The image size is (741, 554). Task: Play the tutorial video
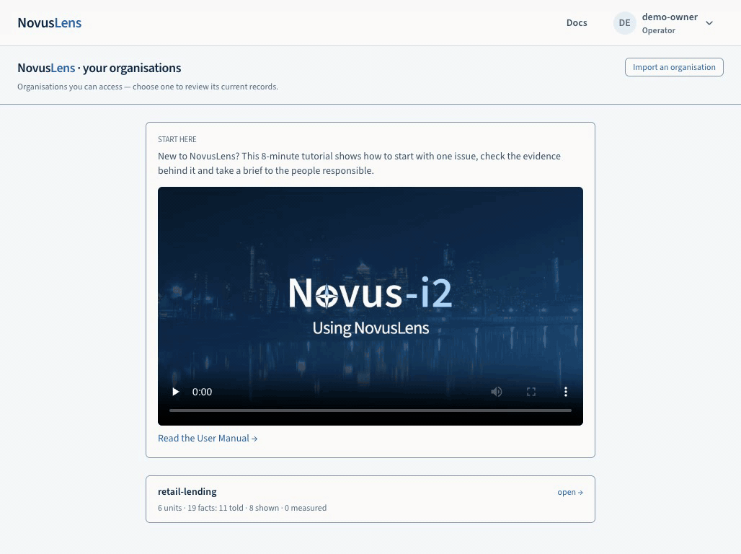[x=176, y=392]
